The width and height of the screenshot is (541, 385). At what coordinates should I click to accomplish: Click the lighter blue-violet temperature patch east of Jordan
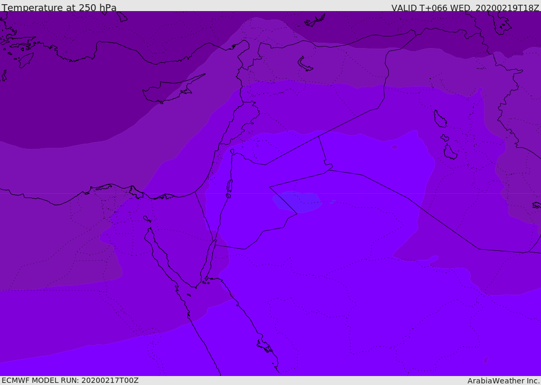click(x=297, y=202)
